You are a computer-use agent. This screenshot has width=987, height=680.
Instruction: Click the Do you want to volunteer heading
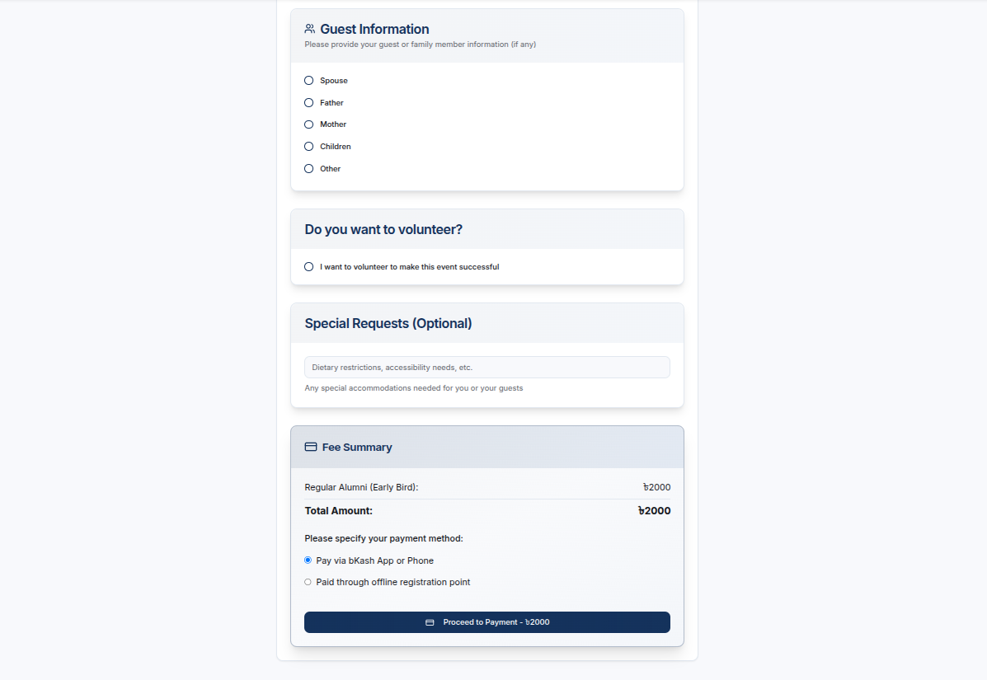[x=383, y=230]
